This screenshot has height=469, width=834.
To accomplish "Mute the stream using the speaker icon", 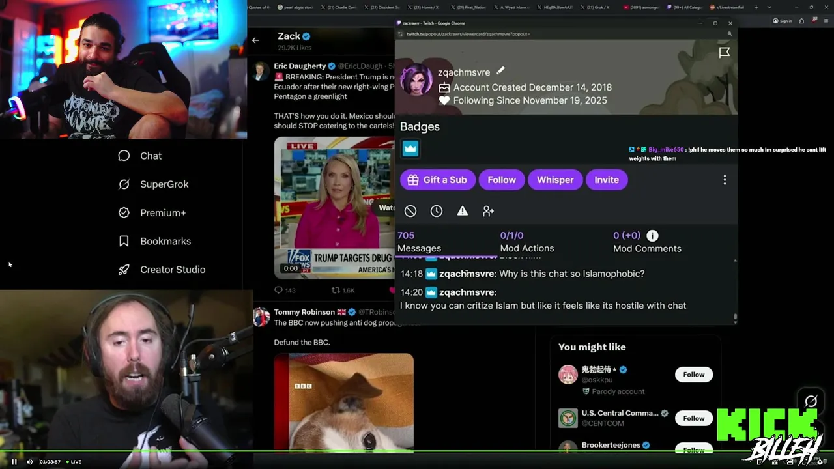I will click(x=29, y=462).
